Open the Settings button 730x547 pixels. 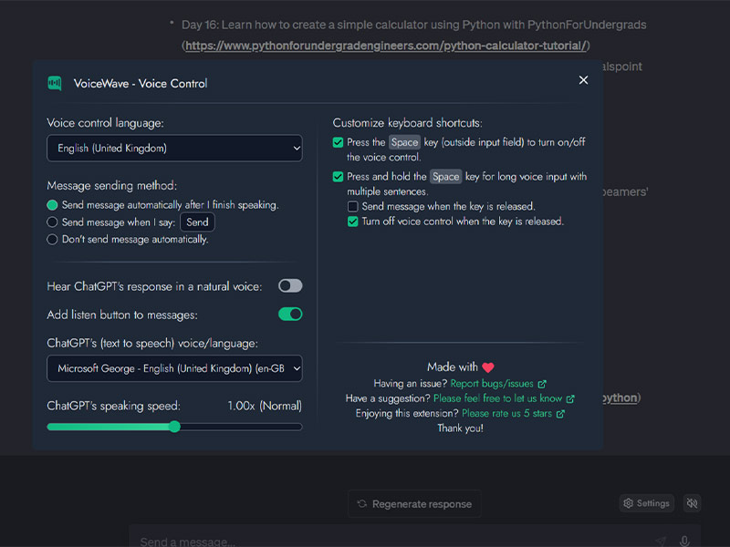(x=647, y=503)
